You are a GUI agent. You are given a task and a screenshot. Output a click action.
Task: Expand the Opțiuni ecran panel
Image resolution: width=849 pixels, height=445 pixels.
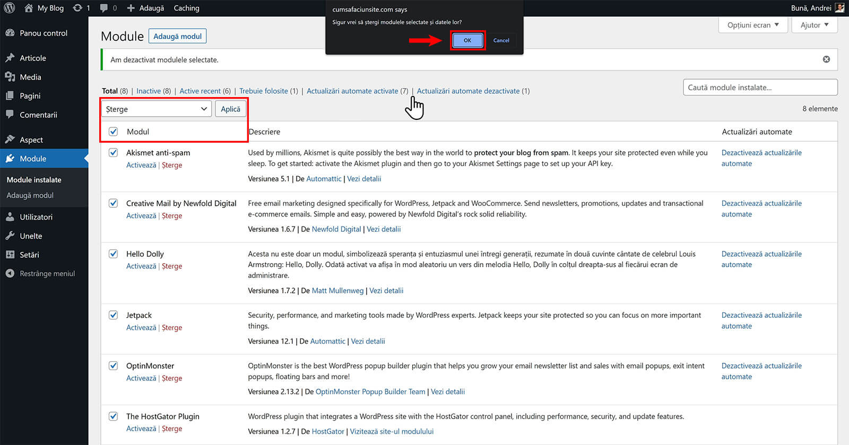tap(752, 25)
